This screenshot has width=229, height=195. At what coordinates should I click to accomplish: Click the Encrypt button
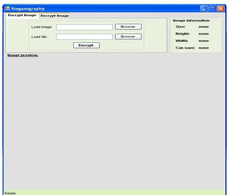pyautogui.click(x=86, y=45)
